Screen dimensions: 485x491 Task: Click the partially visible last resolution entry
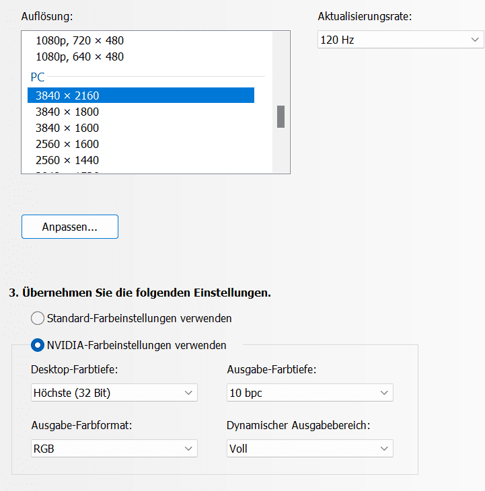click(67, 172)
